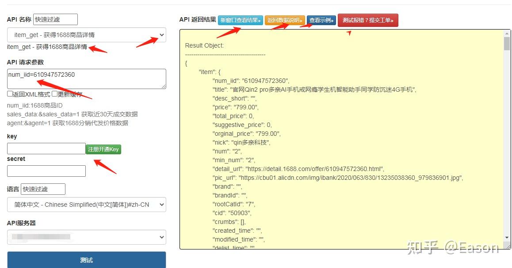Open 返回数据说明 documentation
The height and width of the screenshot is (268, 512).
284,20
